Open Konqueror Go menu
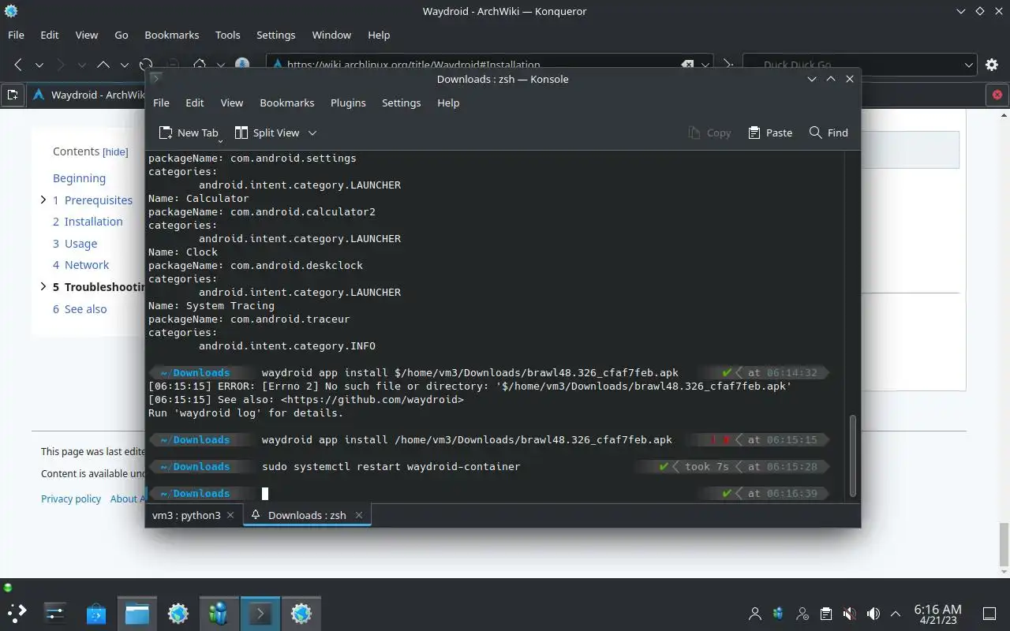The height and width of the screenshot is (631, 1010). 122,35
